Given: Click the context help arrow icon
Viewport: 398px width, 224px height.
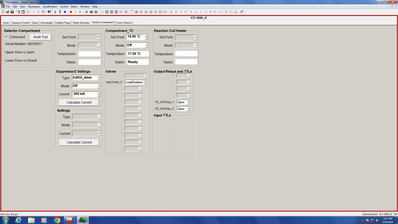Looking at the screenshot, I should pos(49,12).
